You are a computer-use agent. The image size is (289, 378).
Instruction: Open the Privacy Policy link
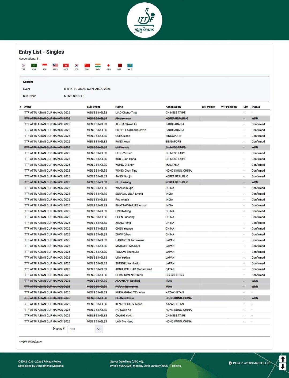[x=52, y=362]
